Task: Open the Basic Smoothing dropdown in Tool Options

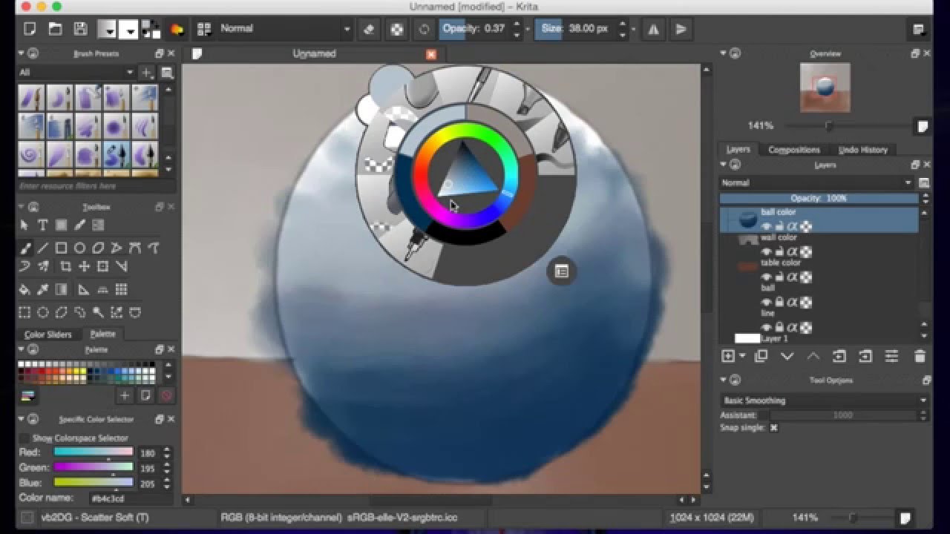Action: coord(825,400)
